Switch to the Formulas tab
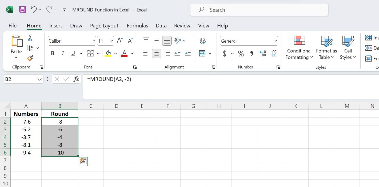 point(137,26)
